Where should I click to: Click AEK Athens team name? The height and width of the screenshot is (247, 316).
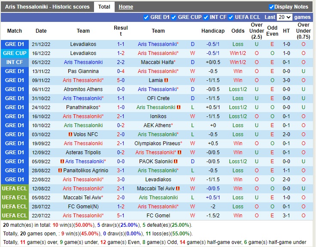pyautogui.click(x=158, y=125)
